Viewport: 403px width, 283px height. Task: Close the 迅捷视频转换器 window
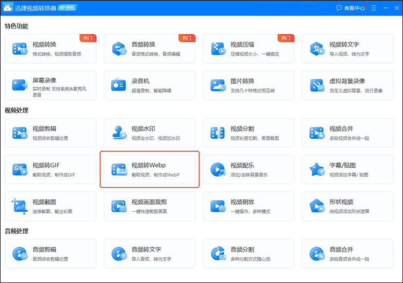[397, 8]
